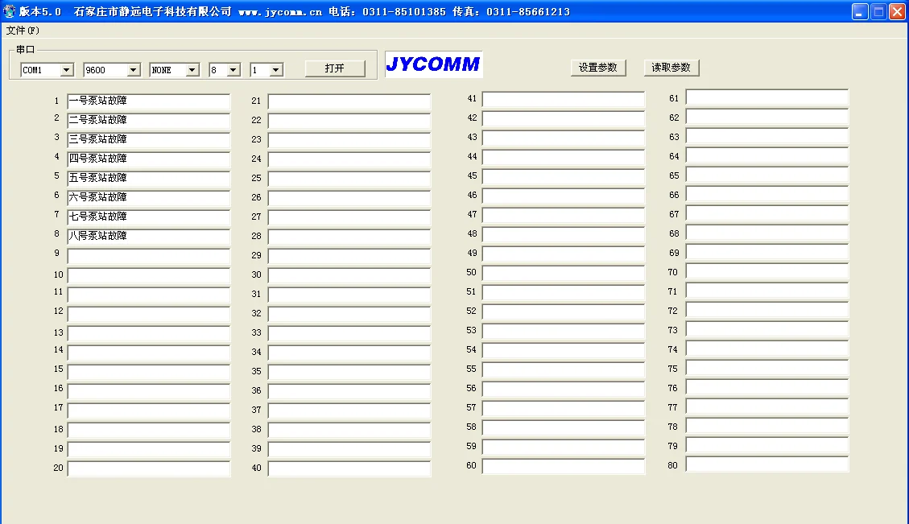Click empty input field number 60

564,466
